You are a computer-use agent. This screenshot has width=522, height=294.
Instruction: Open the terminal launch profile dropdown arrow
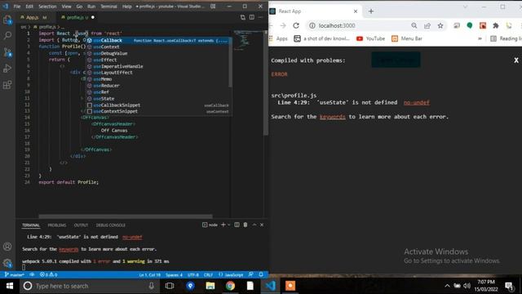[228, 225]
